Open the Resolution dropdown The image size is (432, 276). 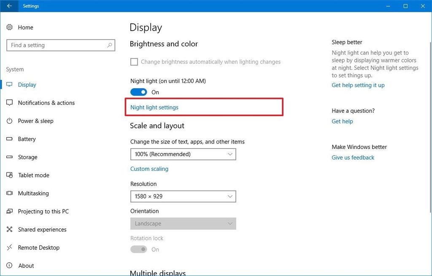point(183,196)
